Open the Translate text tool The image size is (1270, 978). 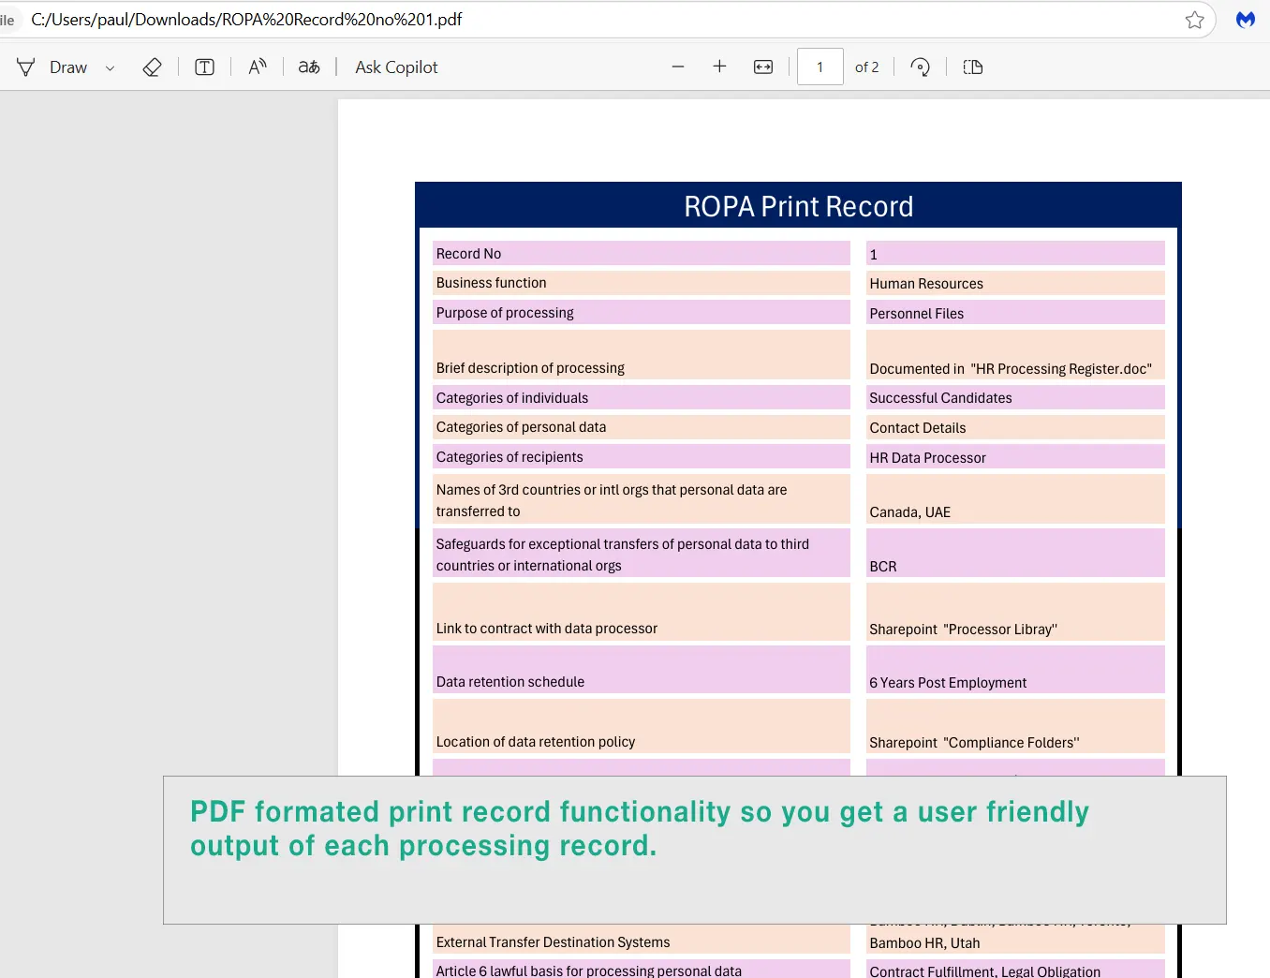pos(308,67)
